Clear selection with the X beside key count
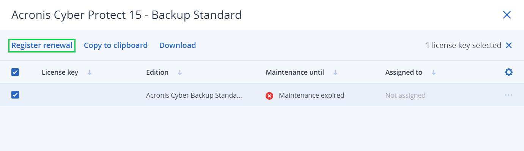Viewport: 524px width, 151px height. pyautogui.click(x=509, y=46)
